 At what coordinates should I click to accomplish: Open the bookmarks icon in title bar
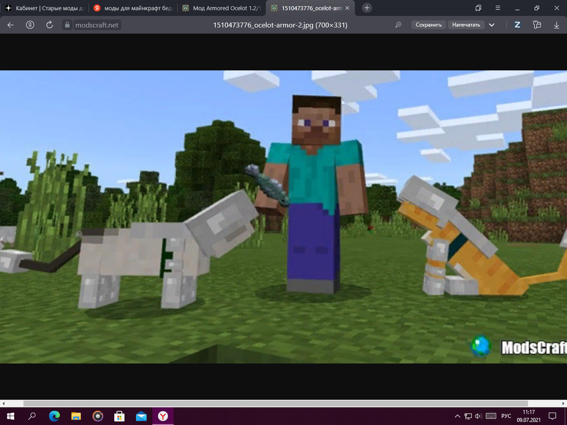pyautogui.click(x=478, y=8)
